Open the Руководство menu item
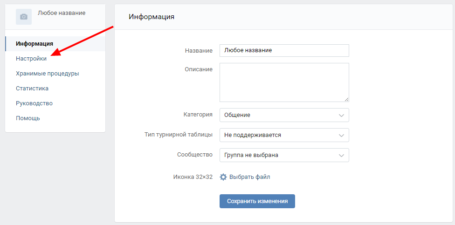The image size is (455, 225). 34,103
